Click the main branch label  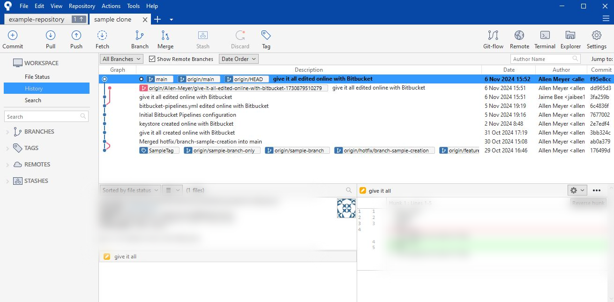160,79
